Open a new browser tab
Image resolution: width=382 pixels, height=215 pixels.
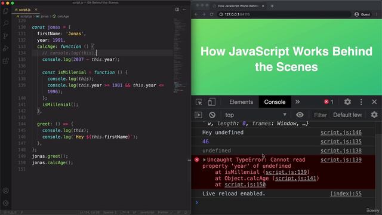[272, 6]
